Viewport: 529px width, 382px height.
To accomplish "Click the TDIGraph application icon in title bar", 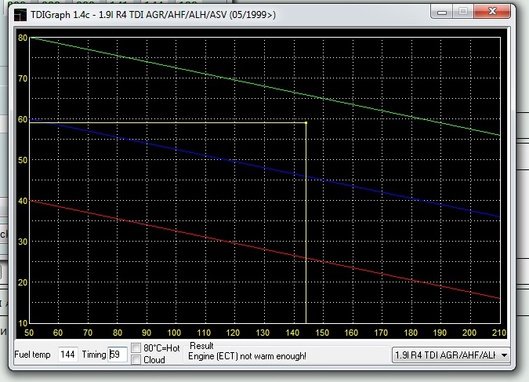I will (13, 12).
